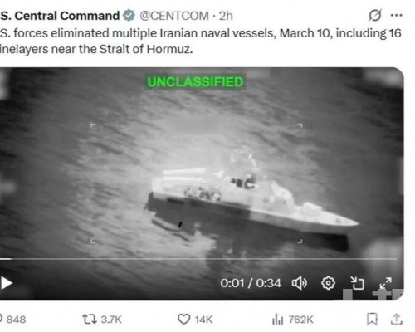Open the Grok explain icon

coord(375,15)
